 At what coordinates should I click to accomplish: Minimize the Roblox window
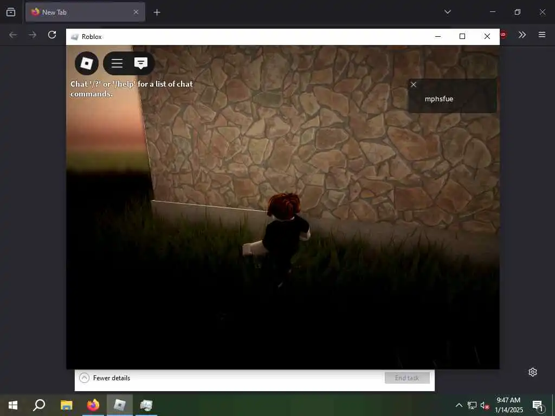click(x=438, y=36)
